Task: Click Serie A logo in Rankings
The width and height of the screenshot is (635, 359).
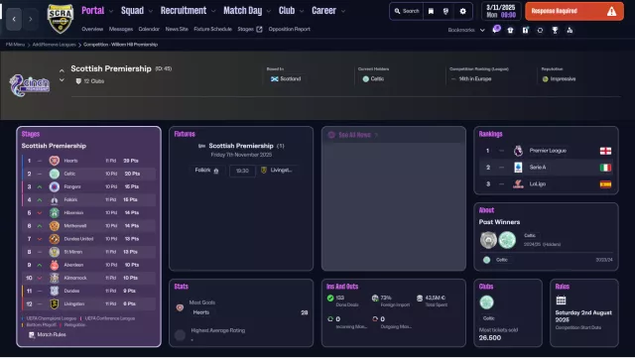Action: [518, 168]
